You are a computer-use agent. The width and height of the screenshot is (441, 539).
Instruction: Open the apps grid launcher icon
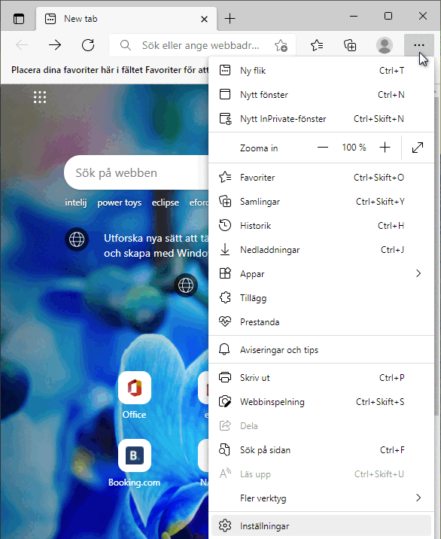coord(40,97)
